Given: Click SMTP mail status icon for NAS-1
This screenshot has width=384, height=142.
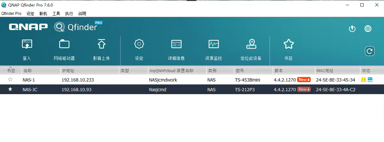Looking at the screenshot, I should tap(370, 80).
